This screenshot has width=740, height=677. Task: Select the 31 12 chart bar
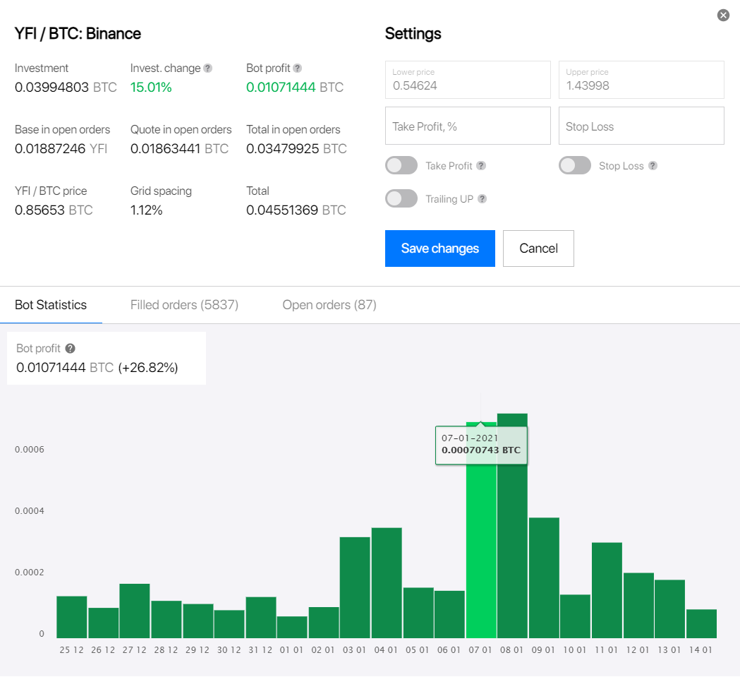[261, 618]
